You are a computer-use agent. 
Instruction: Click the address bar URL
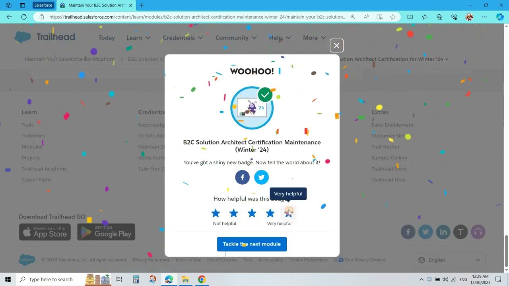point(198,17)
